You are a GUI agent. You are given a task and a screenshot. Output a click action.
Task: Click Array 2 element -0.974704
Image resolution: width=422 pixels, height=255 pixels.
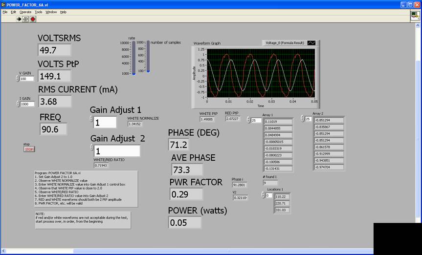[x=329, y=167]
